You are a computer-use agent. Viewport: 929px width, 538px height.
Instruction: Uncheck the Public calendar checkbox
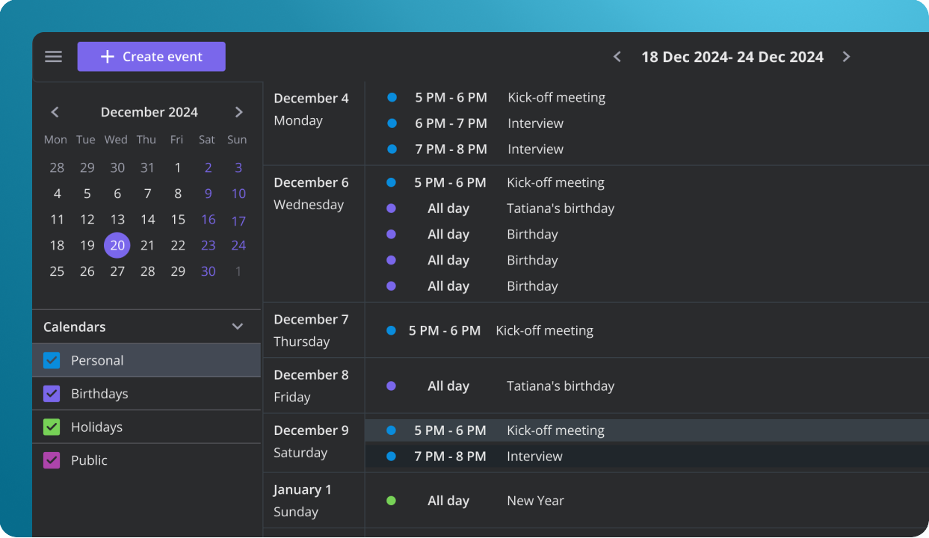[52, 460]
